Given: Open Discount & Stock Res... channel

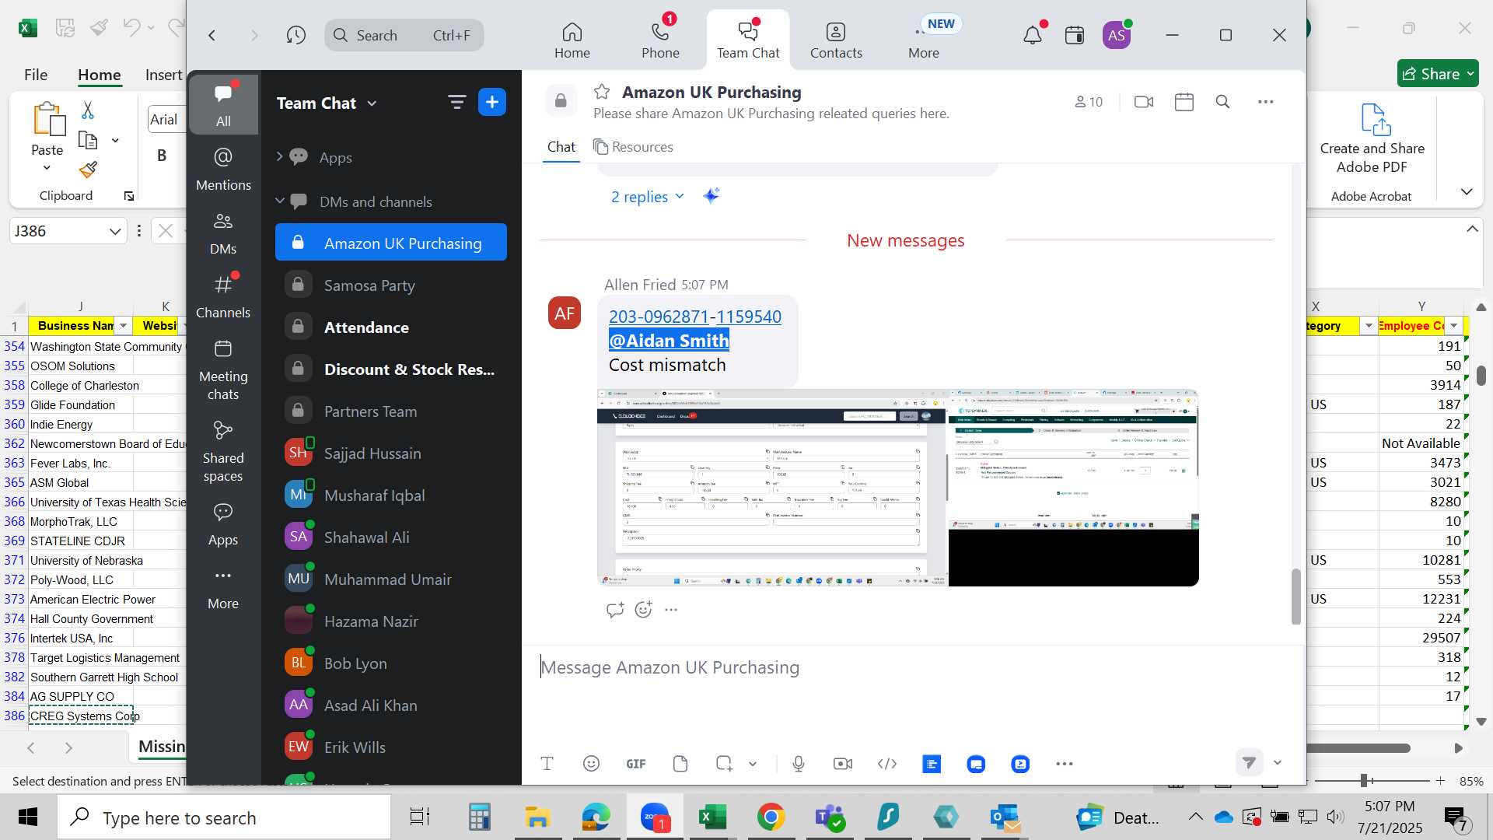Looking at the screenshot, I should (391, 369).
